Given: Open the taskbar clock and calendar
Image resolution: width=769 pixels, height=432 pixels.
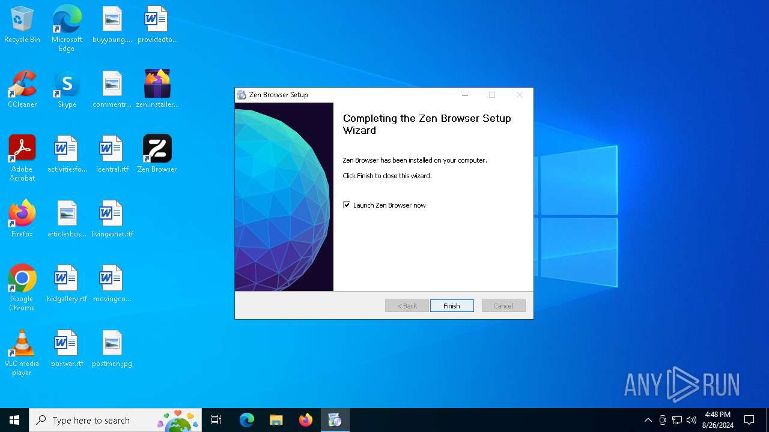Looking at the screenshot, I should [718, 420].
